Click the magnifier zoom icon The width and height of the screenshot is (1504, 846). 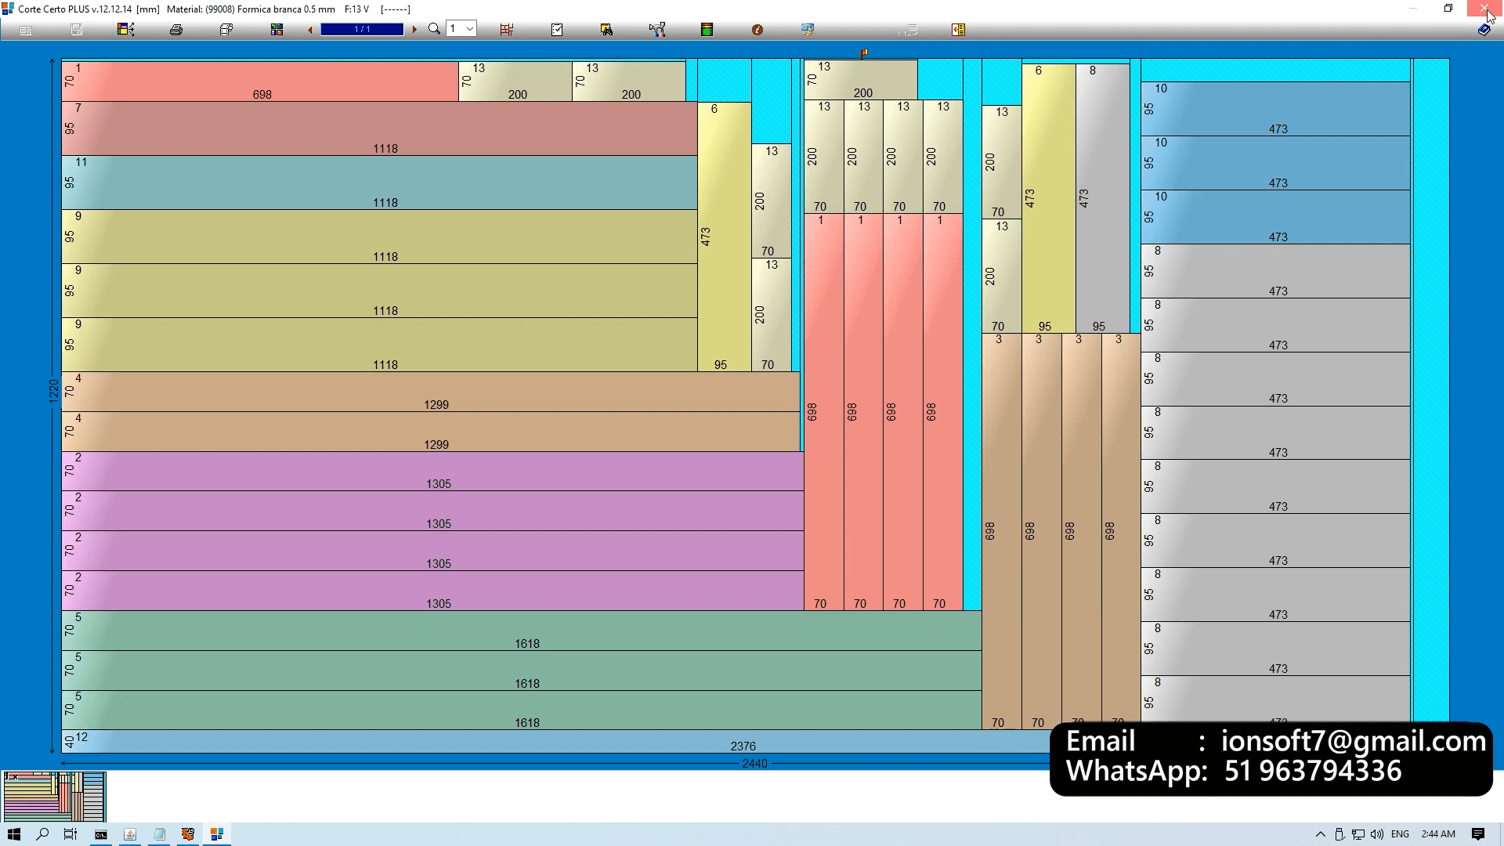[434, 30]
